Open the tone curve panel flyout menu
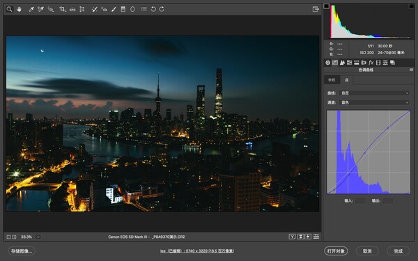418x261 pixels. coord(411,70)
